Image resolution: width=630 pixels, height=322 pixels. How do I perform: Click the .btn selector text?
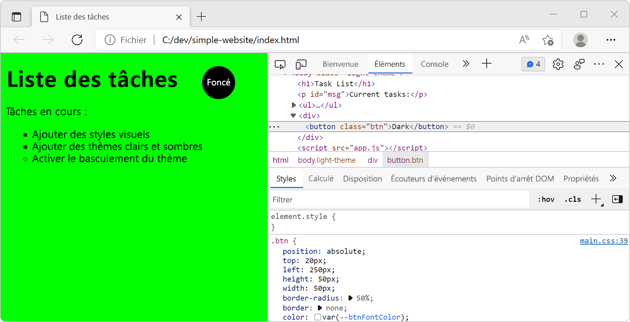point(279,241)
